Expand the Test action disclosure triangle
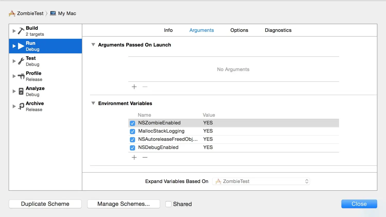This screenshot has height=217, width=386. click(14, 61)
